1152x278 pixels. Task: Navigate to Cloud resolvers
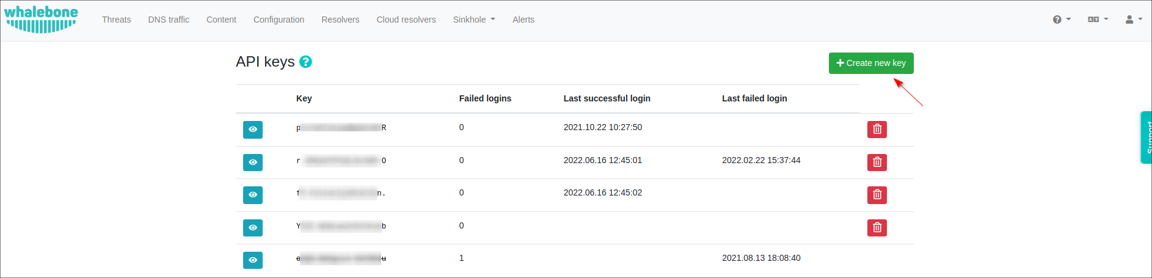(406, 20)
